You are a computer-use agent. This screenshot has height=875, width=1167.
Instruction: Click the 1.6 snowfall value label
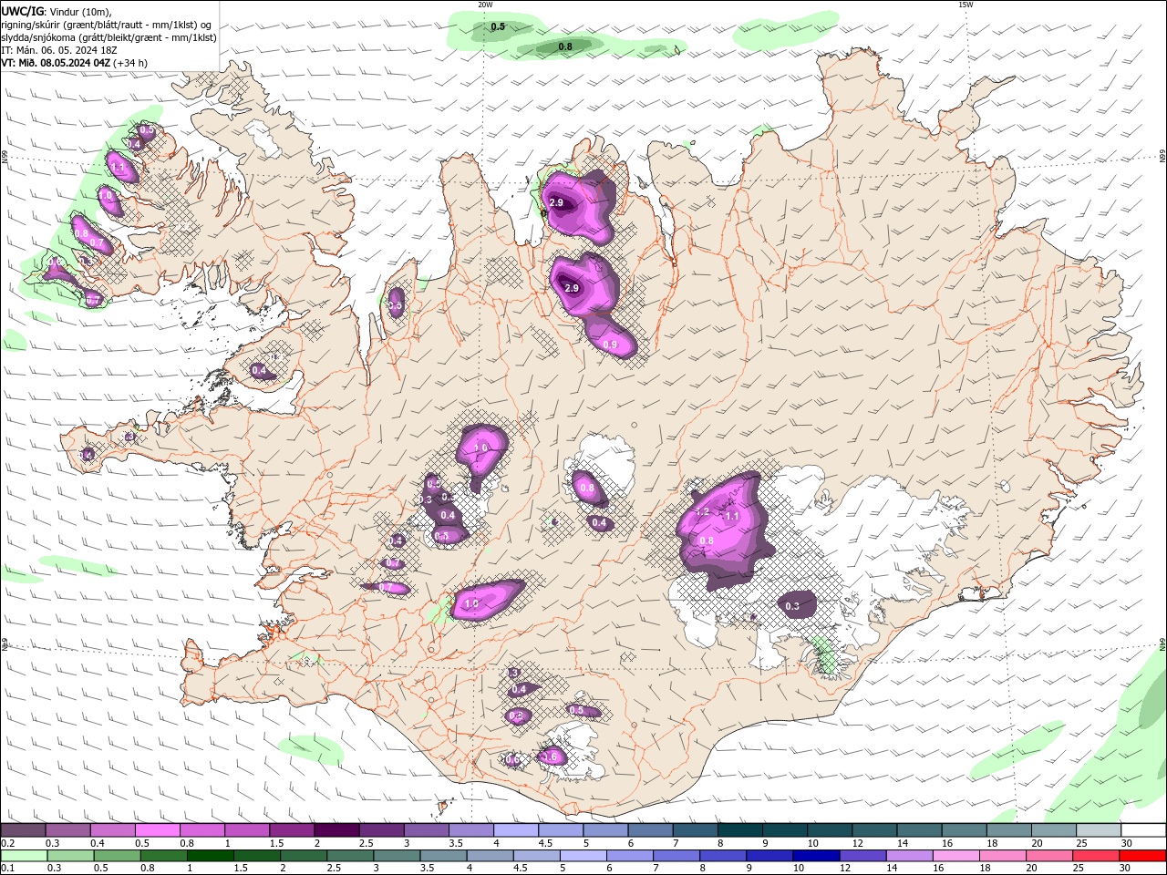click(551, 757)
